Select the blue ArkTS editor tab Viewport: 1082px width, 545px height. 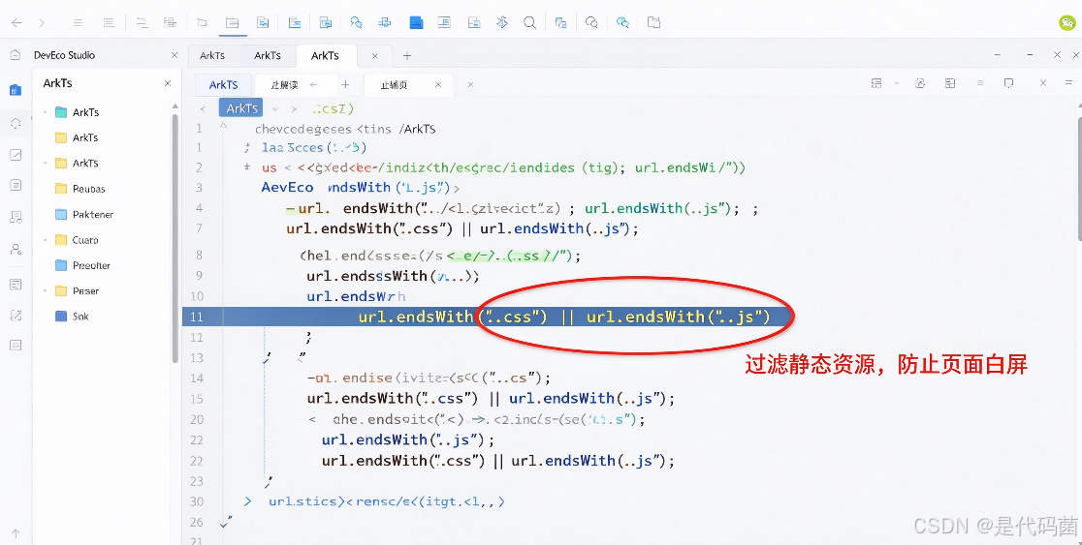point(224,85)
